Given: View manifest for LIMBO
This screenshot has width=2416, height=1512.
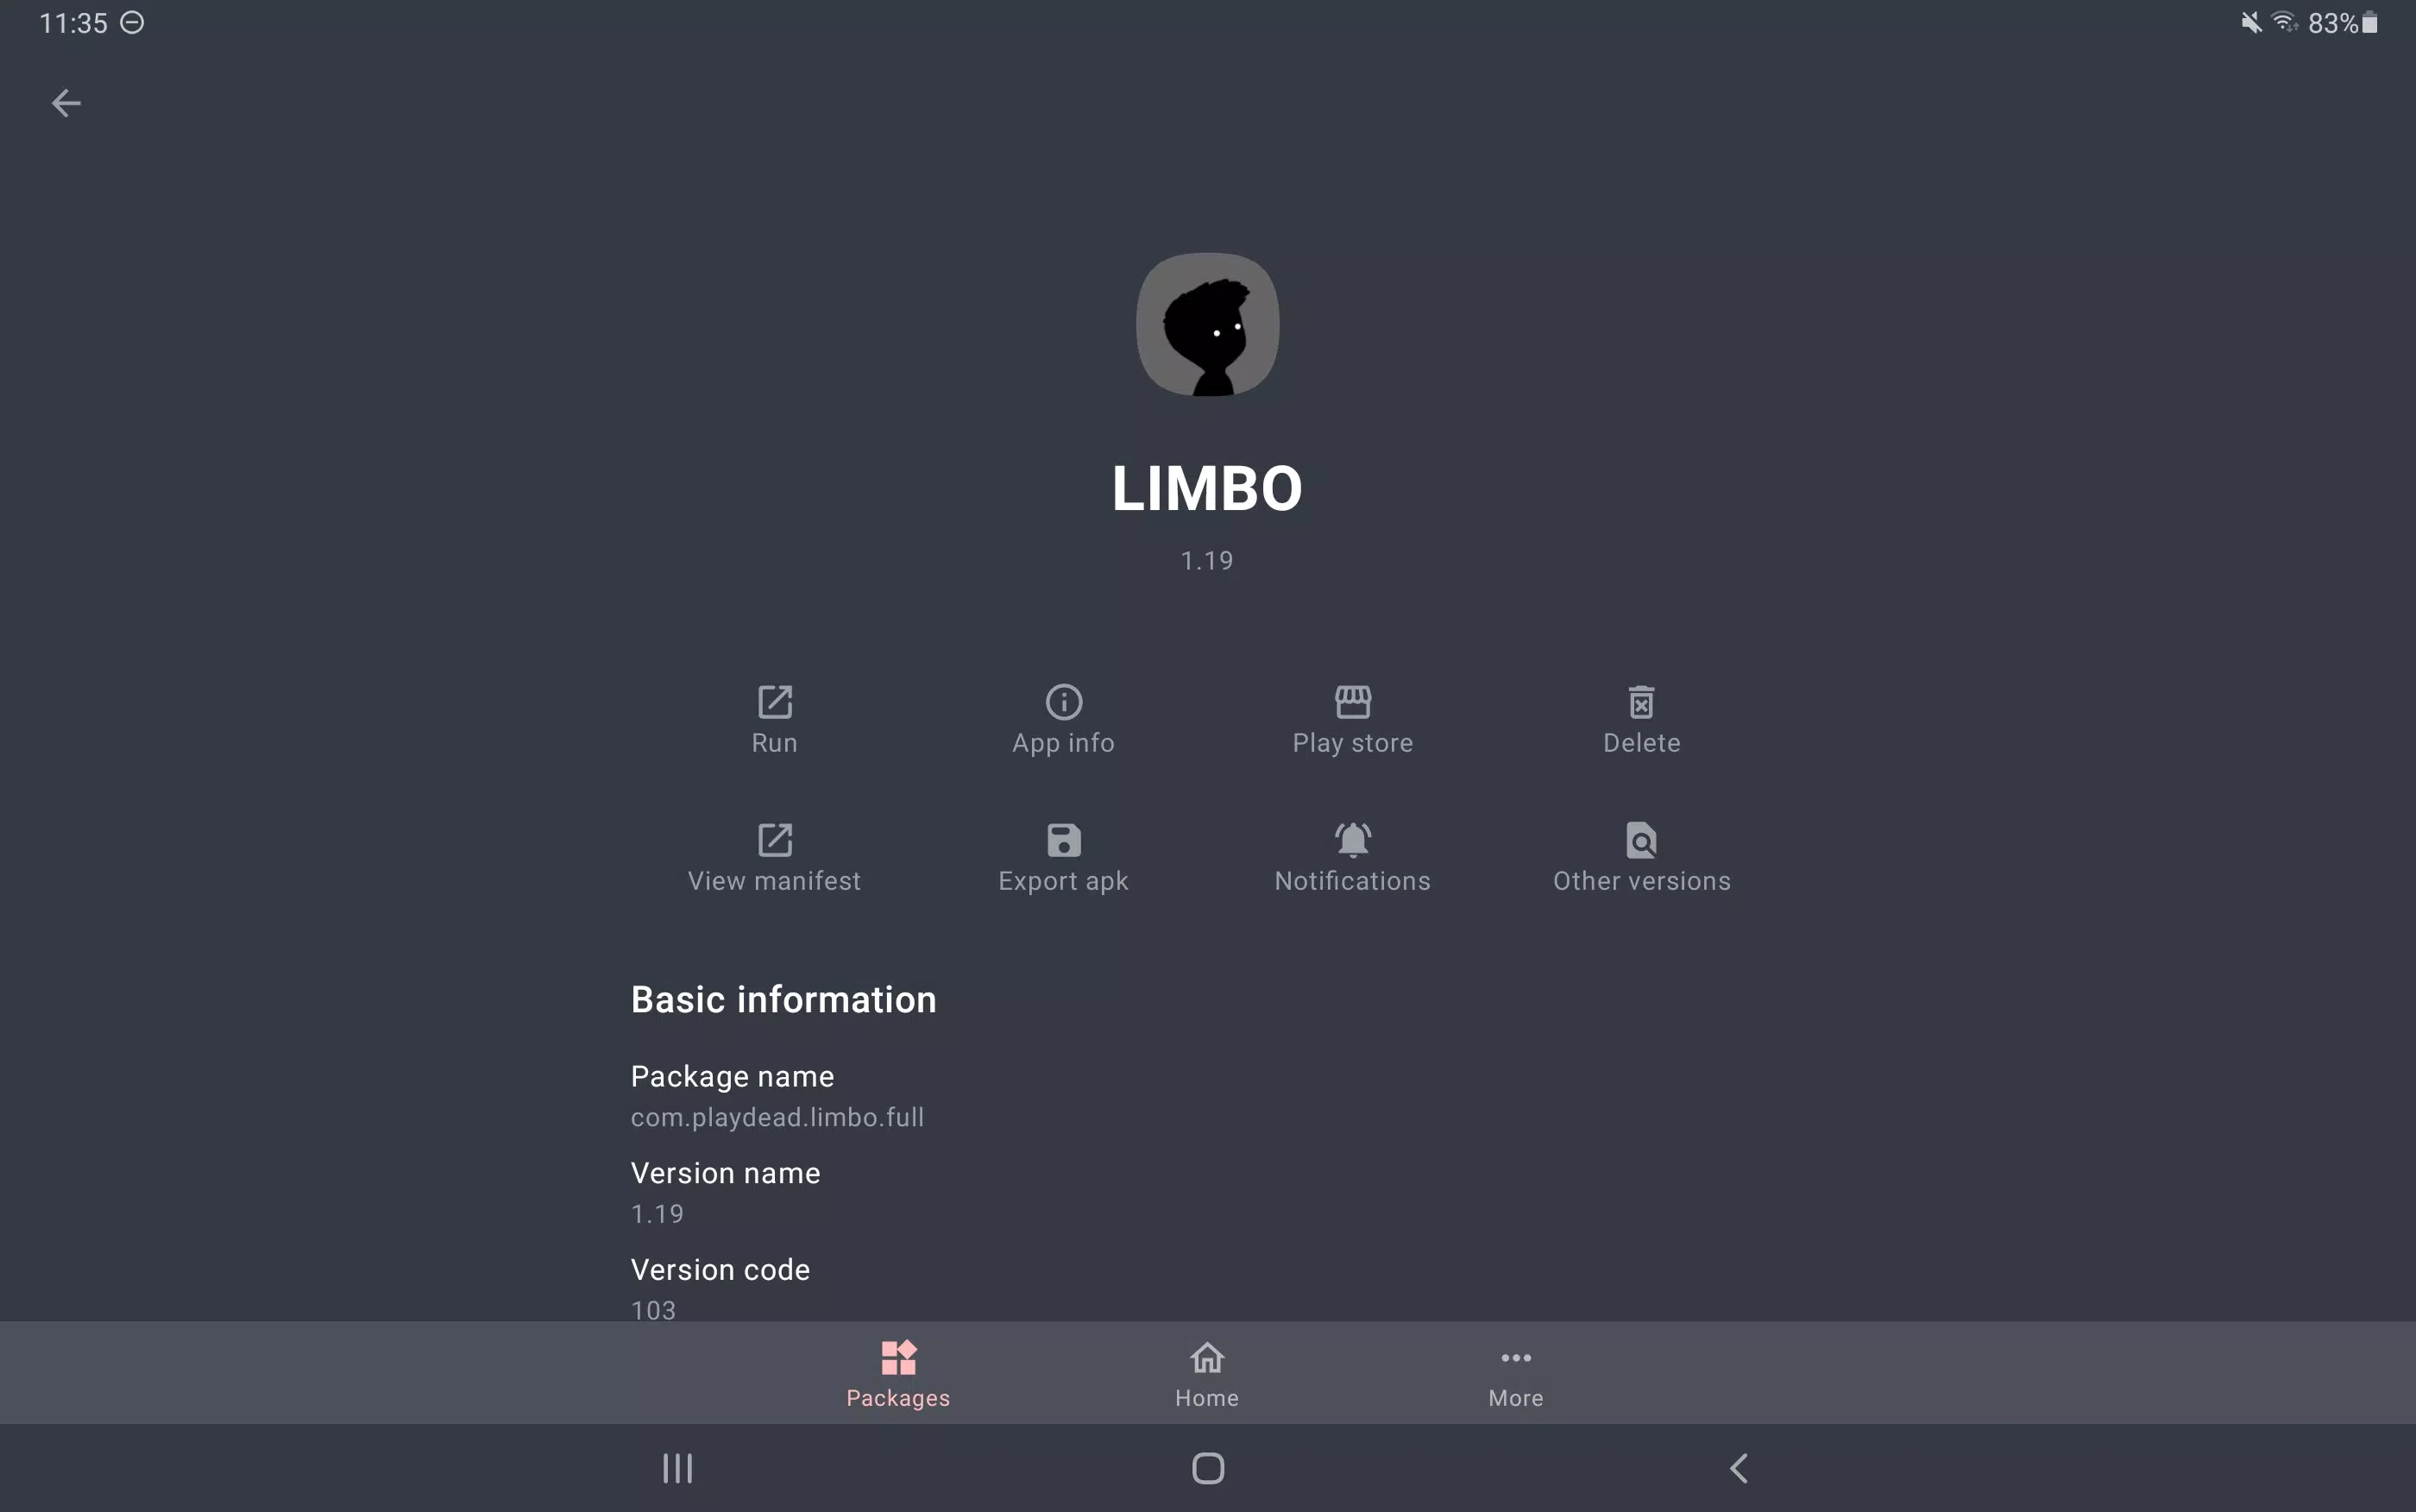Looking at the screenshot, I should (773, 855).
